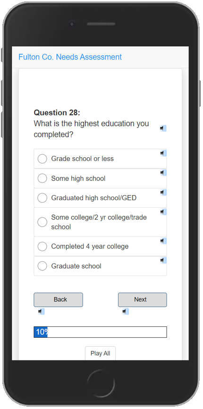Play audio for Grade school or less
Screen dimensions: 203x409
[x=163, y=153]
